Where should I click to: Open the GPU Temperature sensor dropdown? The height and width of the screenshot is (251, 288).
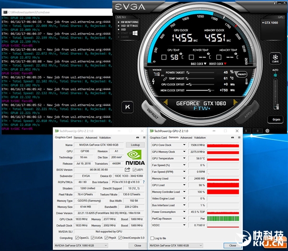184,158
